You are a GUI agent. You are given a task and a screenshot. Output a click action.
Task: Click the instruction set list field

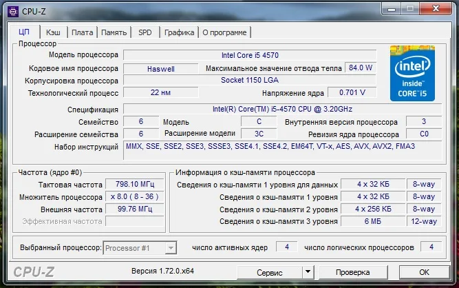[282, 150]
